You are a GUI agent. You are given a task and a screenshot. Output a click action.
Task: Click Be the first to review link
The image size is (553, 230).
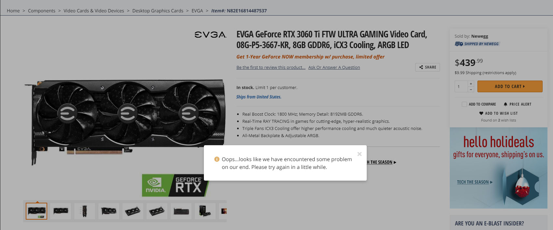pos(271,67)
